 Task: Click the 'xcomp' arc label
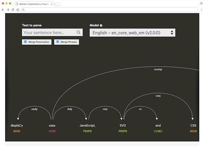(158, 69)
